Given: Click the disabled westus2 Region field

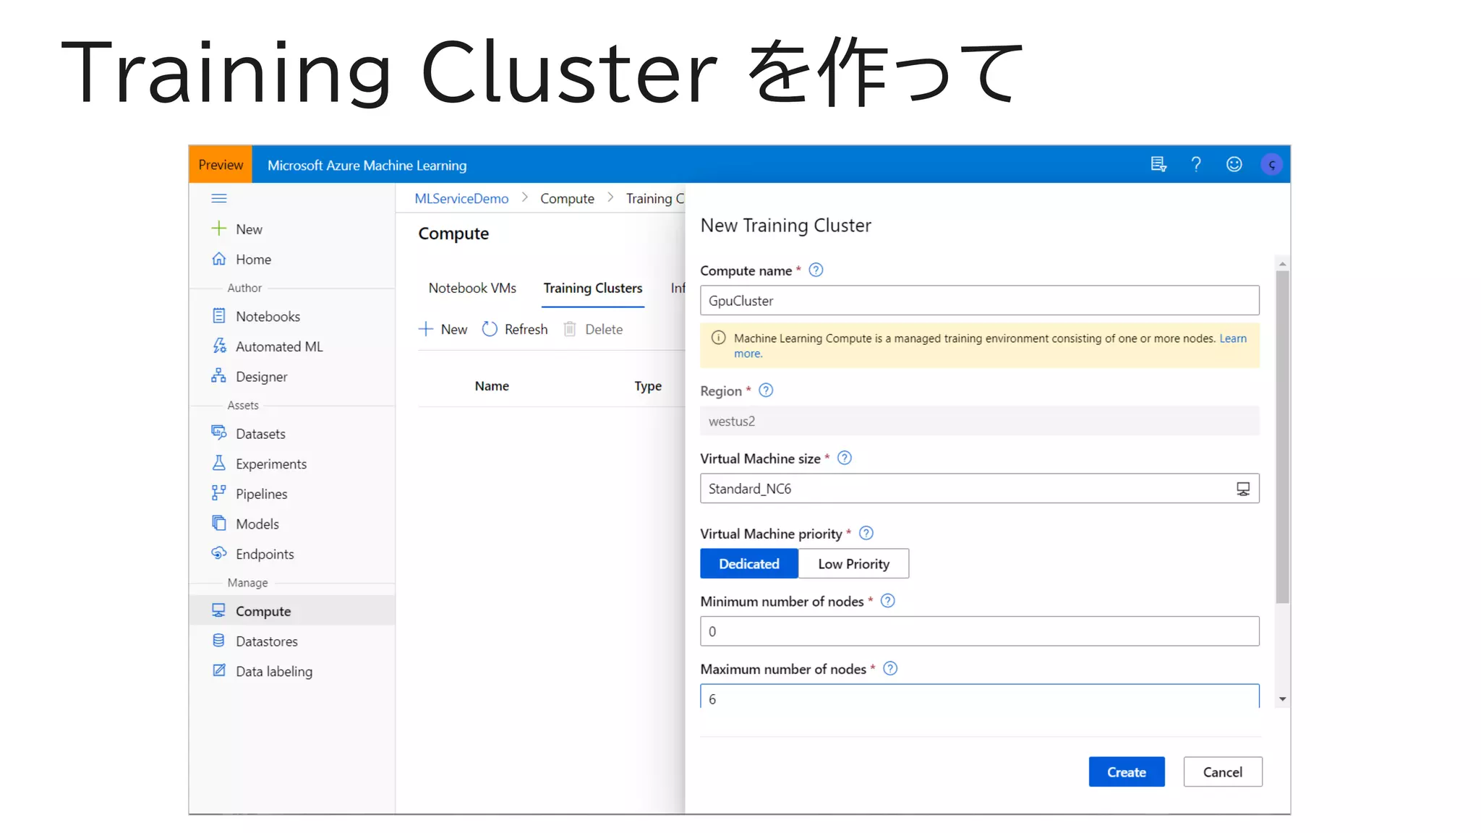Looking at the screenshot, I should click(979, 421).
